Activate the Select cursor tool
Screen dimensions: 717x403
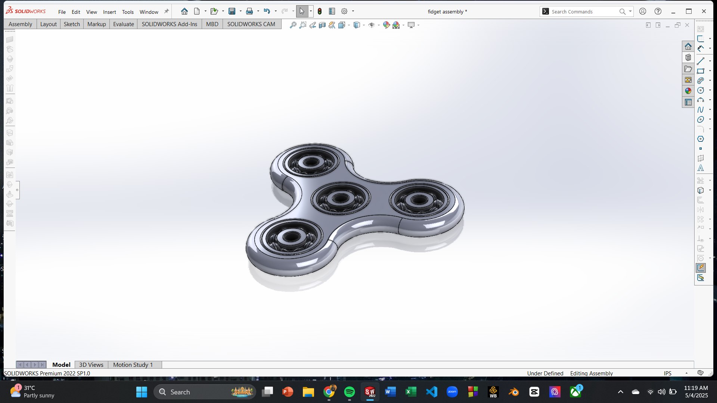[302, 12]
